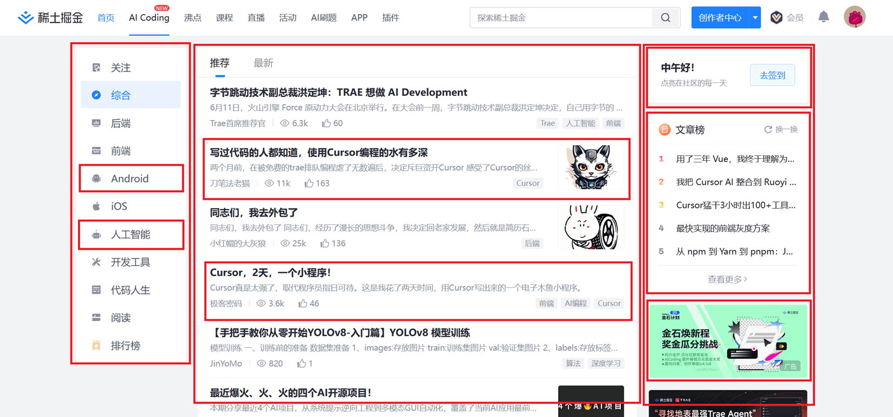Click the refresh icon beside 换一换
Viewport: 893px width, 417px height.
[x=768, y=129]
